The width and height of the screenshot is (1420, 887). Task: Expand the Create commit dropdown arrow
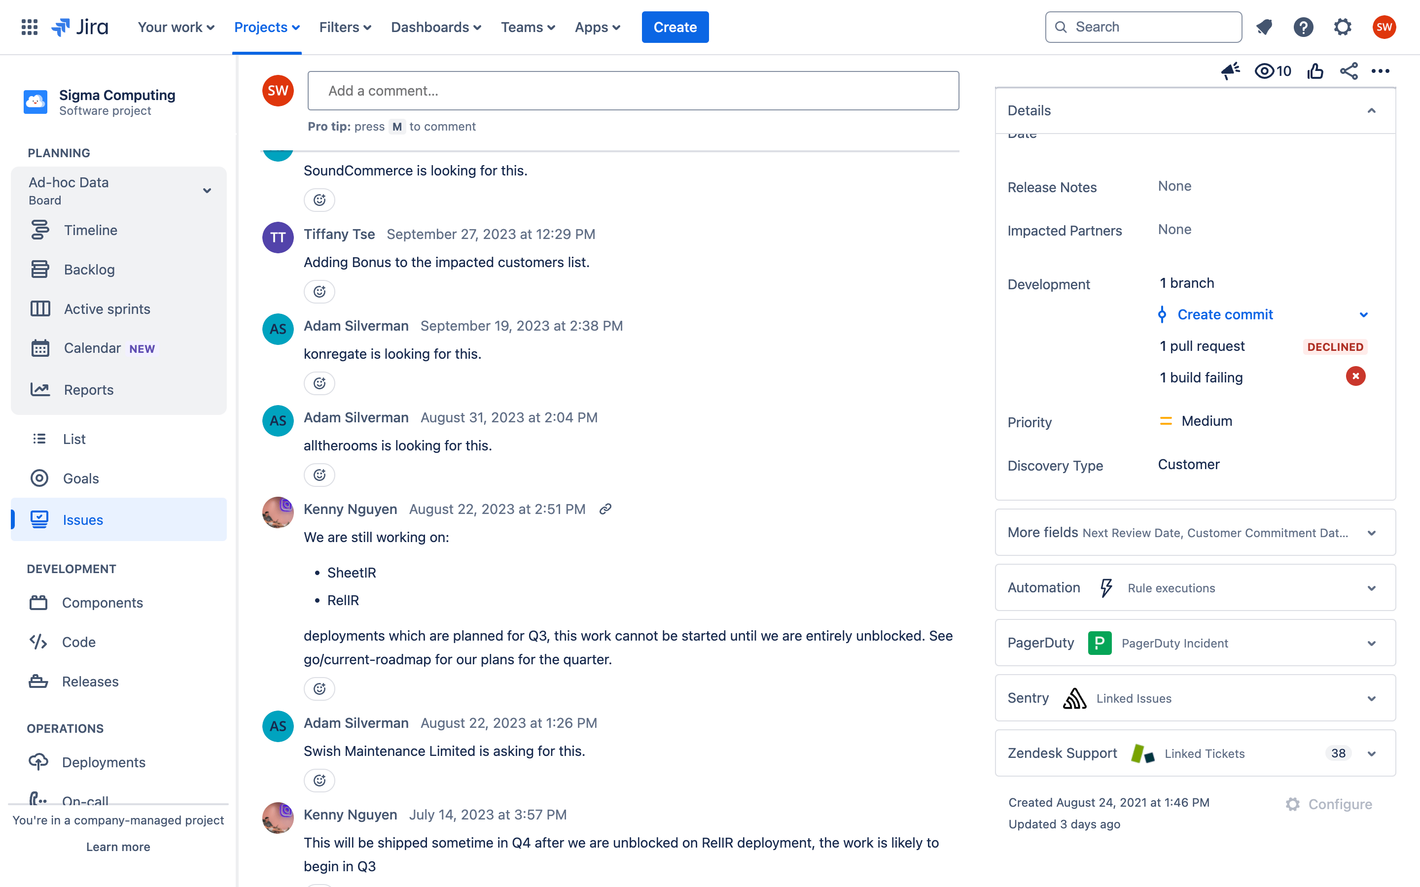pos(1363,315)
